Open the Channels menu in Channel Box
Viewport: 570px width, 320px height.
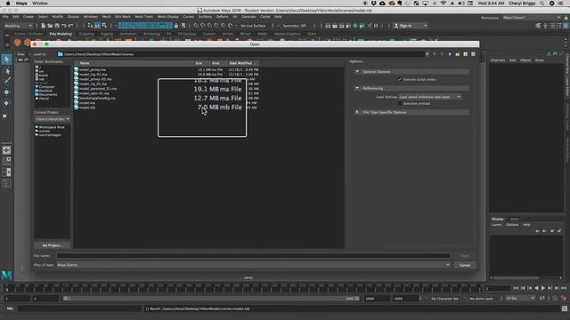tap(498, 60)
